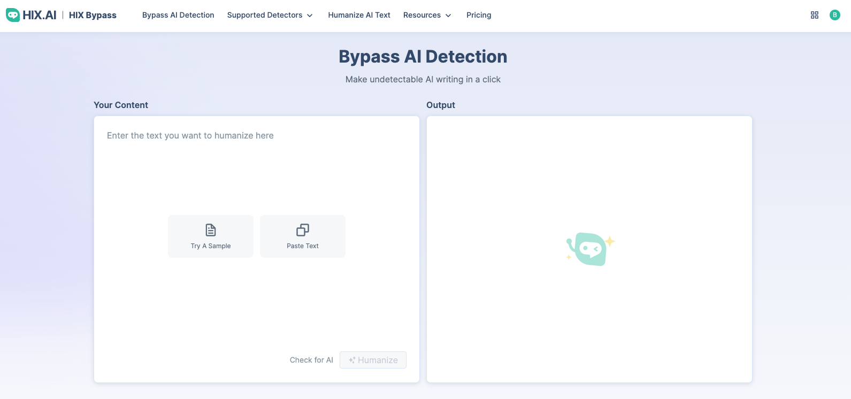
Task: Expand the Resources dropdown menu
Action: click(x=427, y=15)
